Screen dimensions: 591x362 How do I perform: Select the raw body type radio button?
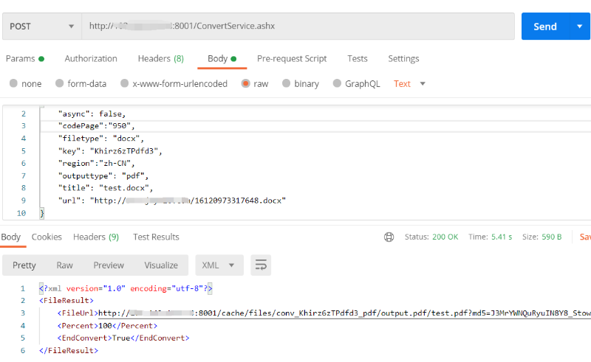(246, 84)
